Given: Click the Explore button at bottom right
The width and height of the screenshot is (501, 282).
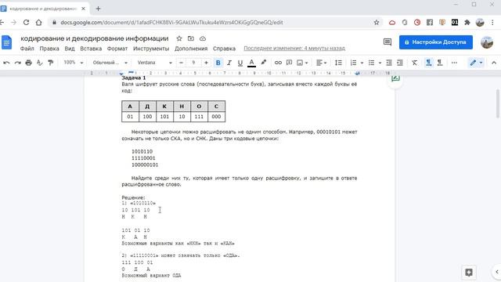Looking at the screenshot, I should pos(469,273).
